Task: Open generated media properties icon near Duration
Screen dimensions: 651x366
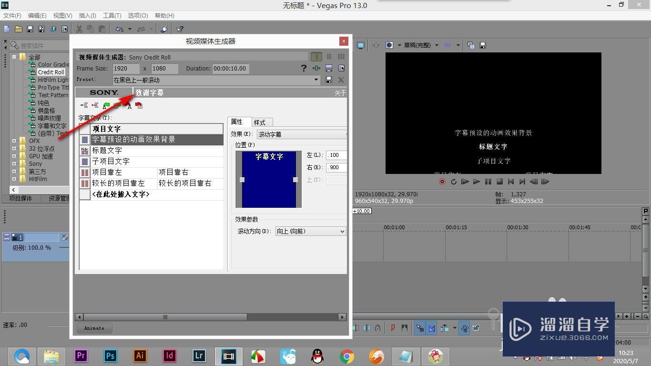Action: click(x=341, y=68)
